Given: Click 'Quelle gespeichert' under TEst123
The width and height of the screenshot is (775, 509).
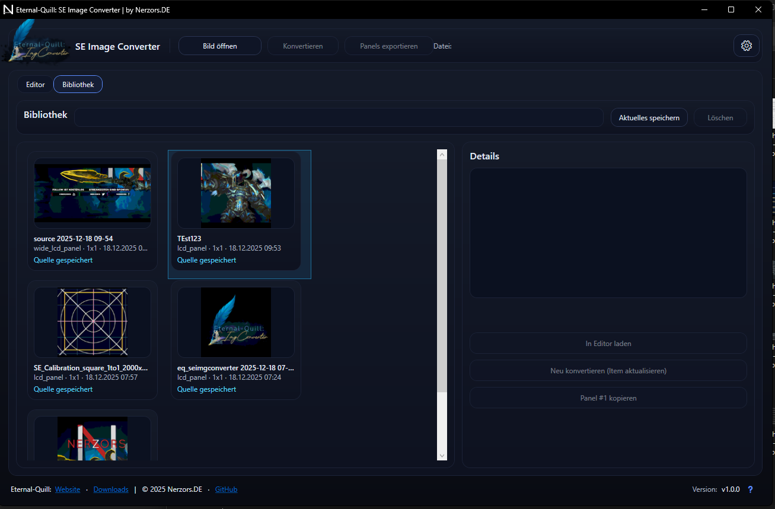Looking at the screenshot, I should (206, 260).
